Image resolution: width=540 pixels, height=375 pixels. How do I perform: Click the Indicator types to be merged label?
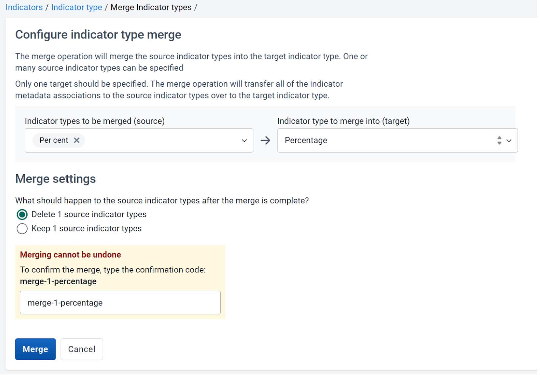[x=95, y=121]
